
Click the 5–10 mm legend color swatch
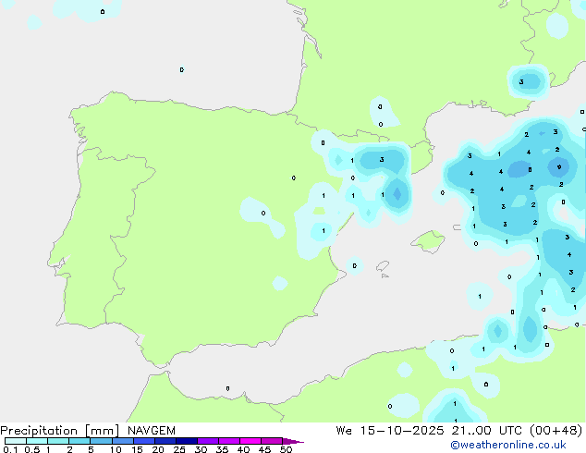coord(101,441)
